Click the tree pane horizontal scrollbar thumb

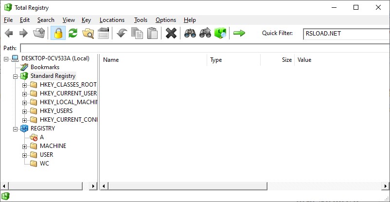coord(46,186)
